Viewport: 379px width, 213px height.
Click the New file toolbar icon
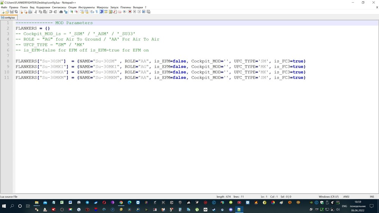pyautogui.click(x=3, y=12)
